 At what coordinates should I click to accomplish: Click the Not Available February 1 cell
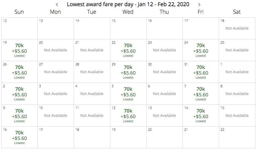[x=237, y=72]
